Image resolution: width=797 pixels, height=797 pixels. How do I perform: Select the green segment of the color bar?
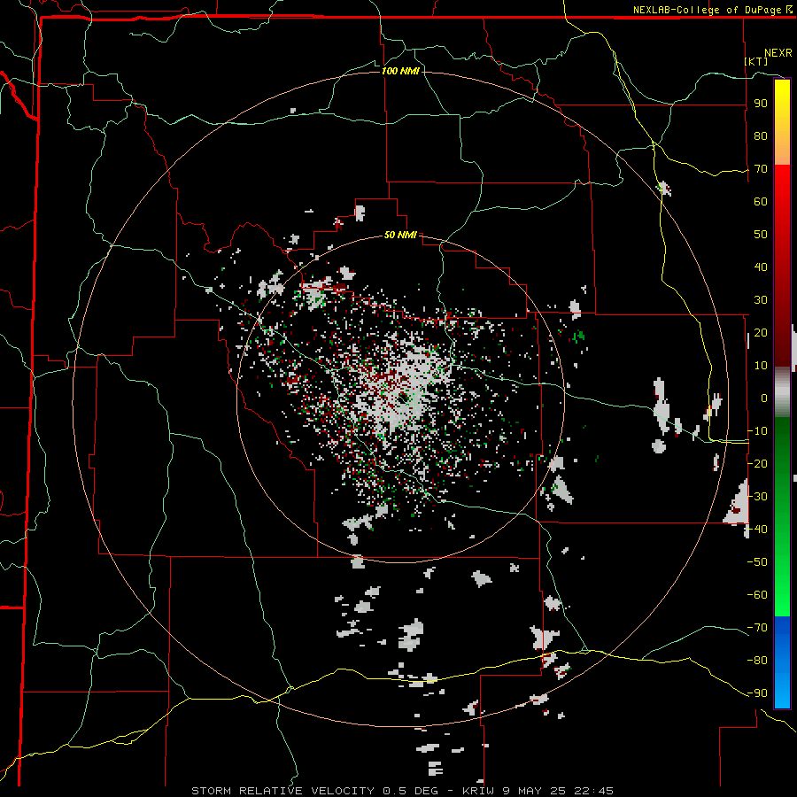782,517
